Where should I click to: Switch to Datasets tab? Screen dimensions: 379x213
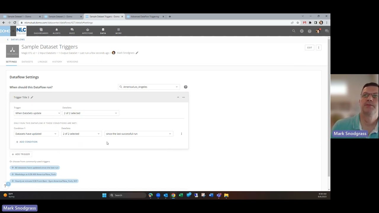tap(27, 62)
